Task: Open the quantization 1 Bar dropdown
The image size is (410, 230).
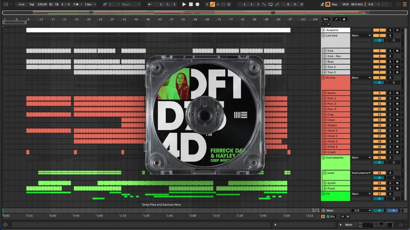Action: (90, 4)
